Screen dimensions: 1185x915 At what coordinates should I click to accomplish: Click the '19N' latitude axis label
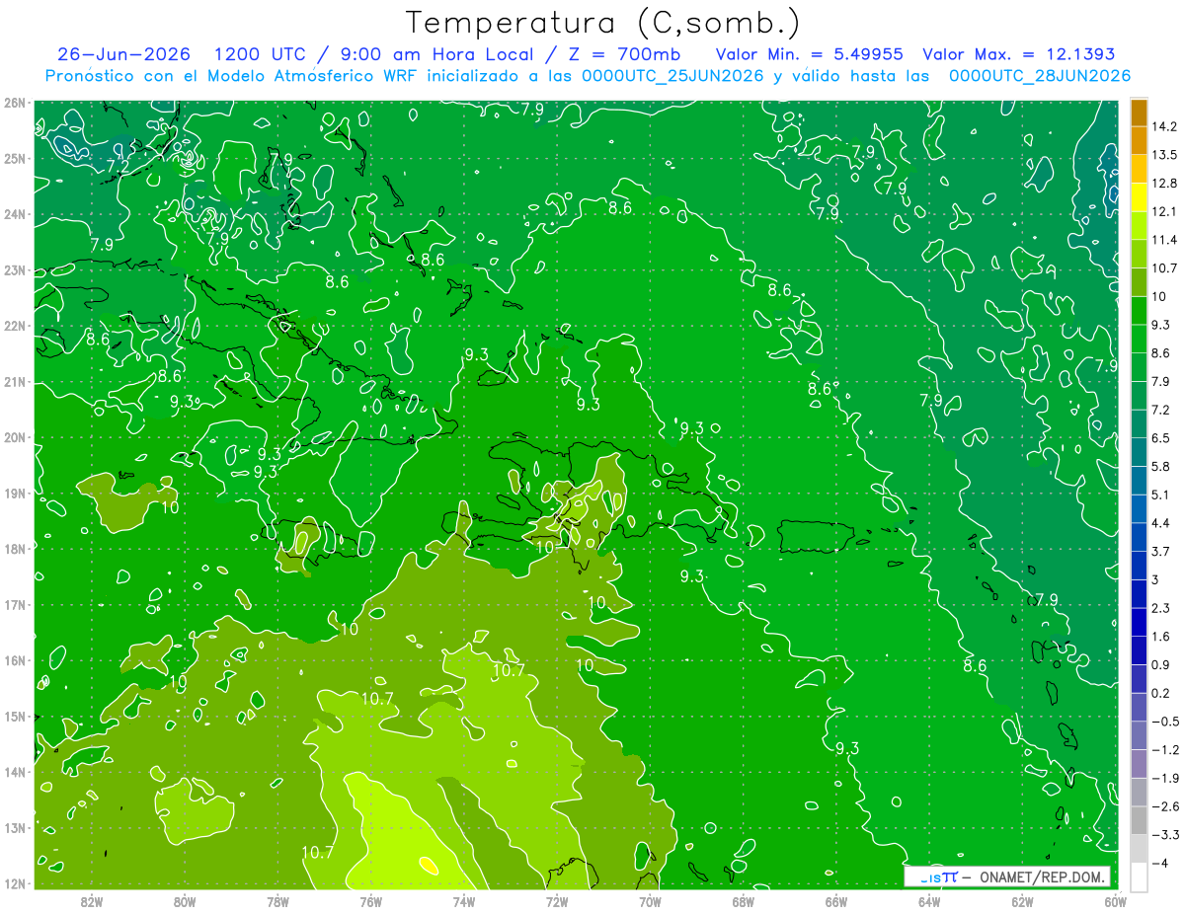[x=14, y=493]
